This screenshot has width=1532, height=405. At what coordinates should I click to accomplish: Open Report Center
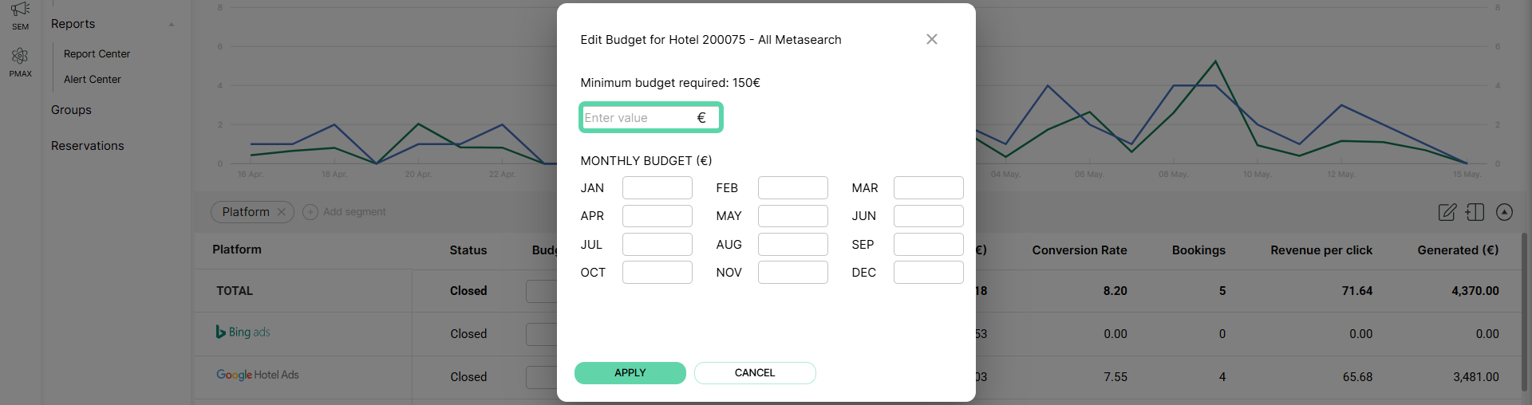97,53
